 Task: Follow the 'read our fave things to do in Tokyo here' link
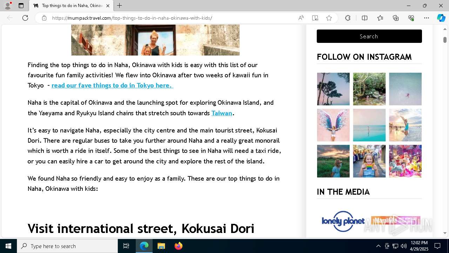tap(112, 85)
